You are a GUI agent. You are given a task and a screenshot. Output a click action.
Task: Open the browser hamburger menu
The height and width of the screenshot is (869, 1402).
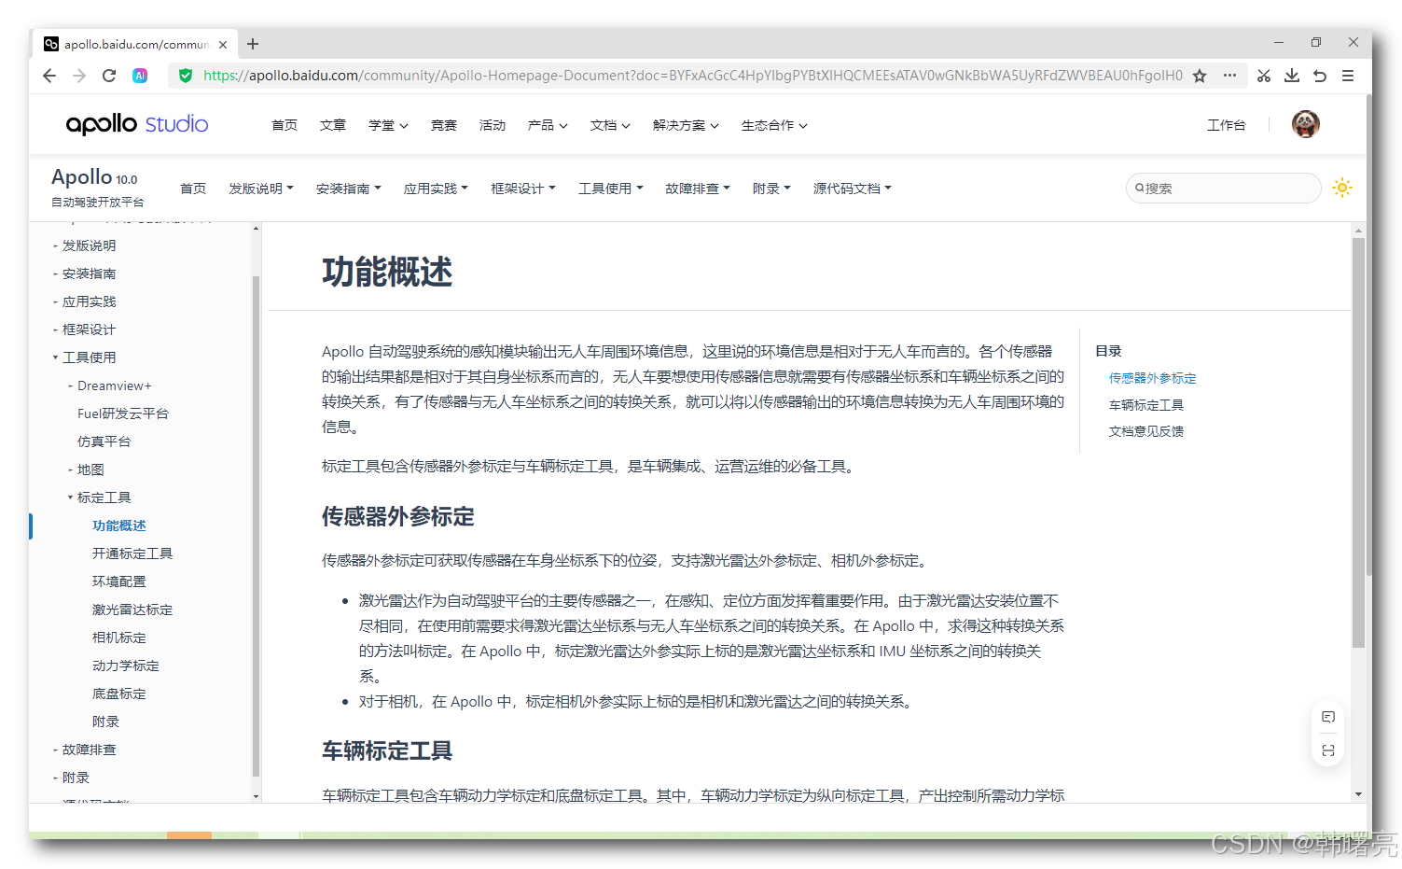pos(1348,76)
